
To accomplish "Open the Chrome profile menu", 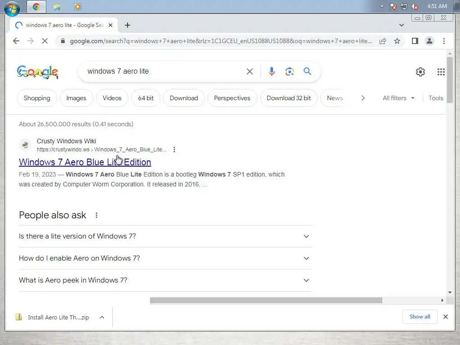I will (429, 41).
